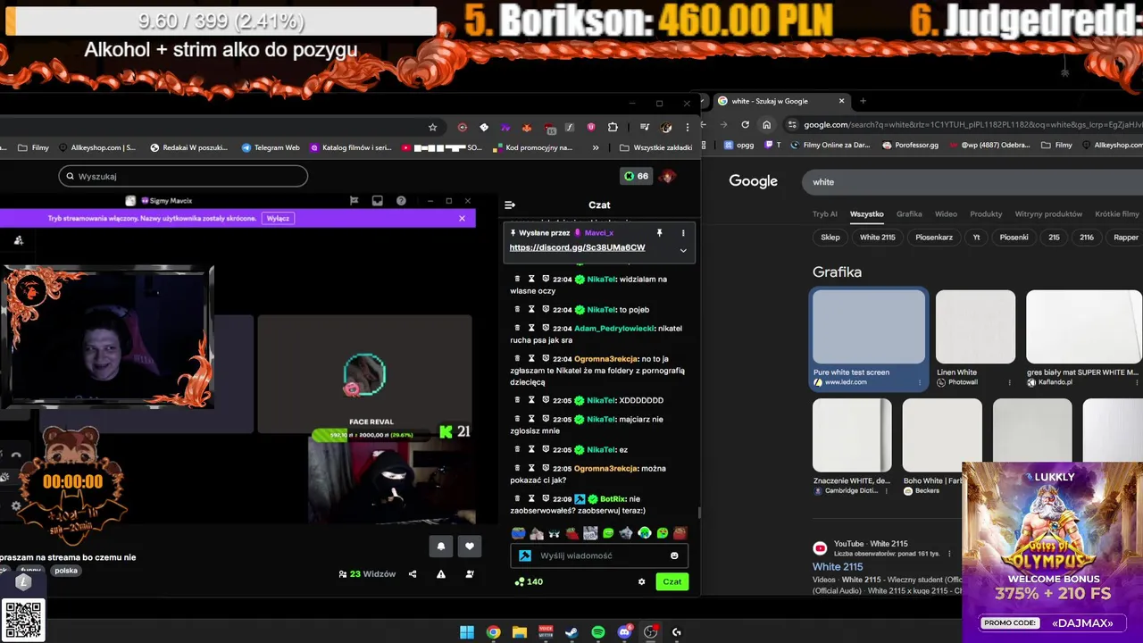Open Pure white test screen thumbnail

pyautogui.click(x=869, y=327)
